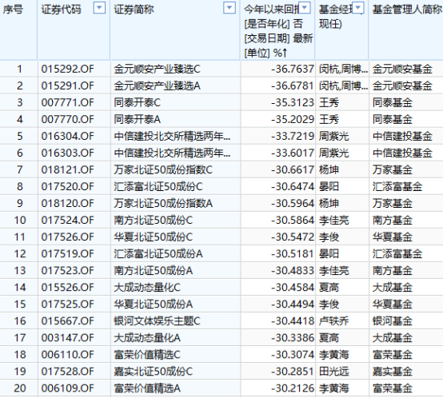Click return value -30.5181
Image resolution: width=443 pixels, height=398 pixels.
click(293, 254)
